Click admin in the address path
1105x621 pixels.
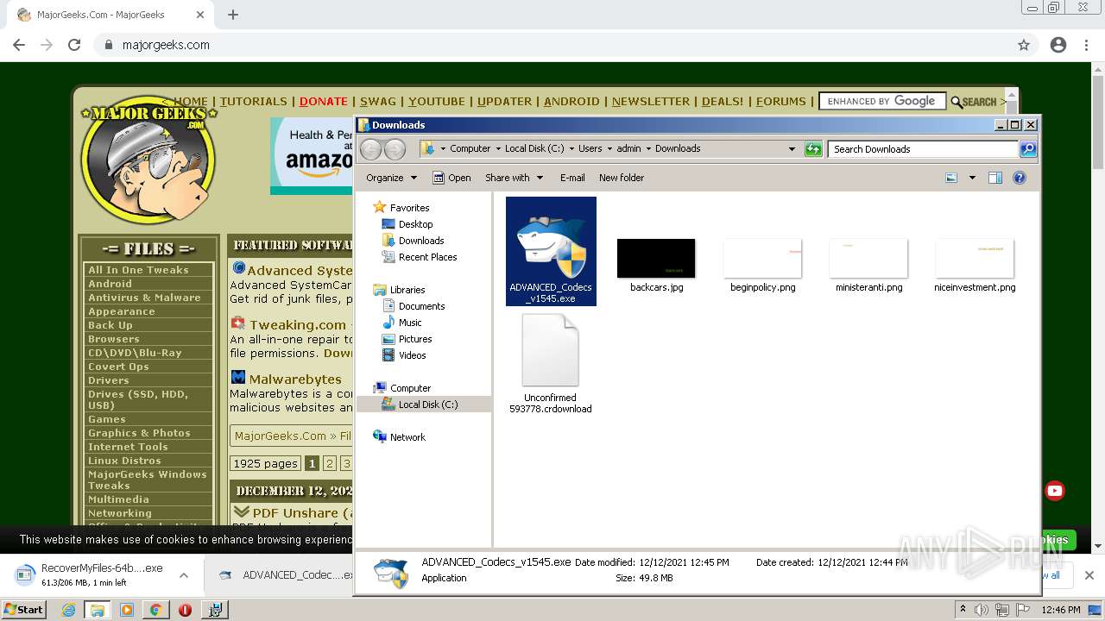pos(628,148)
